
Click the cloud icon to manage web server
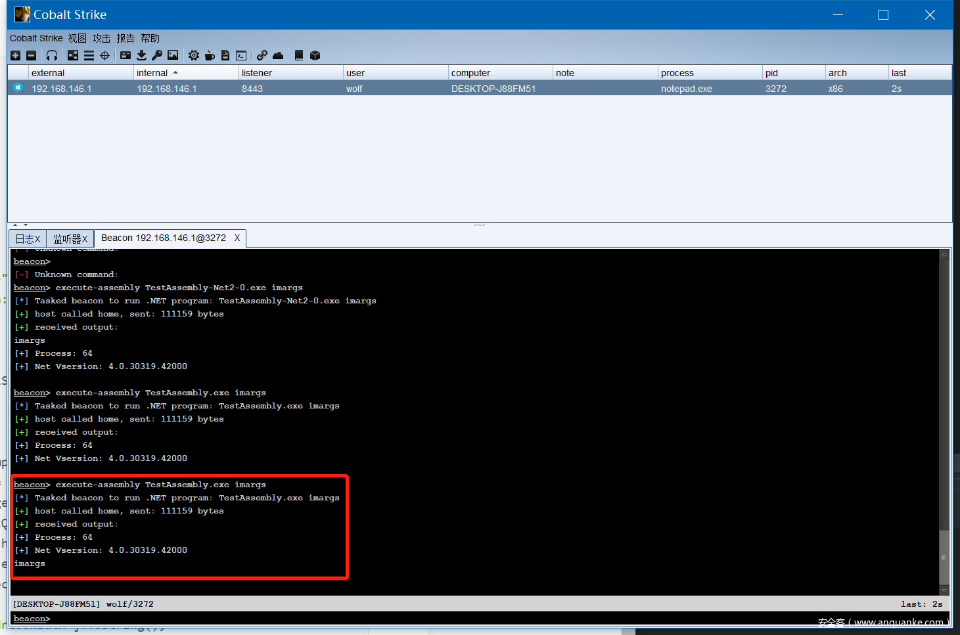point(278,56)
